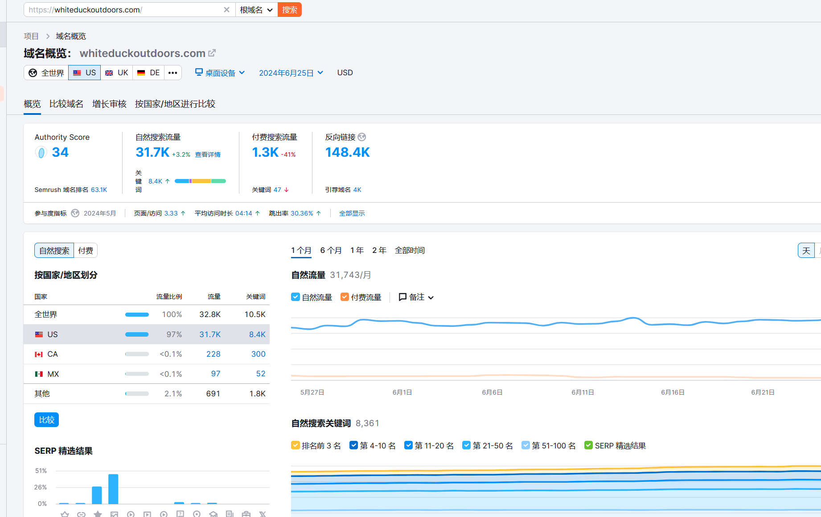Open the 查看详情 link

click(207, 154)
